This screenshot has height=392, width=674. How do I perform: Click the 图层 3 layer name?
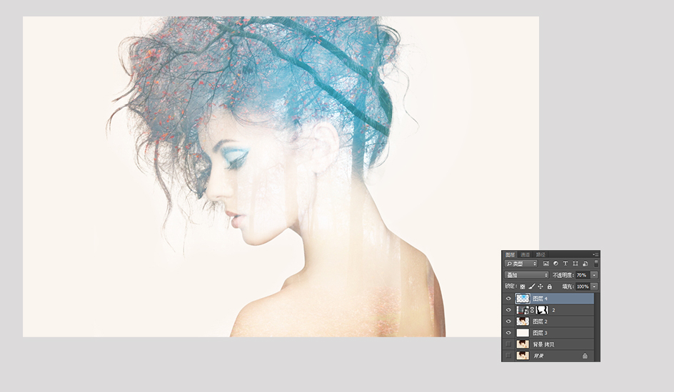540,333
